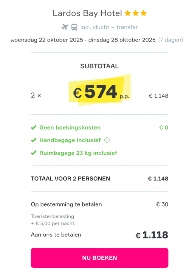
Task: Click checkmark beside Handbagage inclusief
Action: click(x=34, y=140)
